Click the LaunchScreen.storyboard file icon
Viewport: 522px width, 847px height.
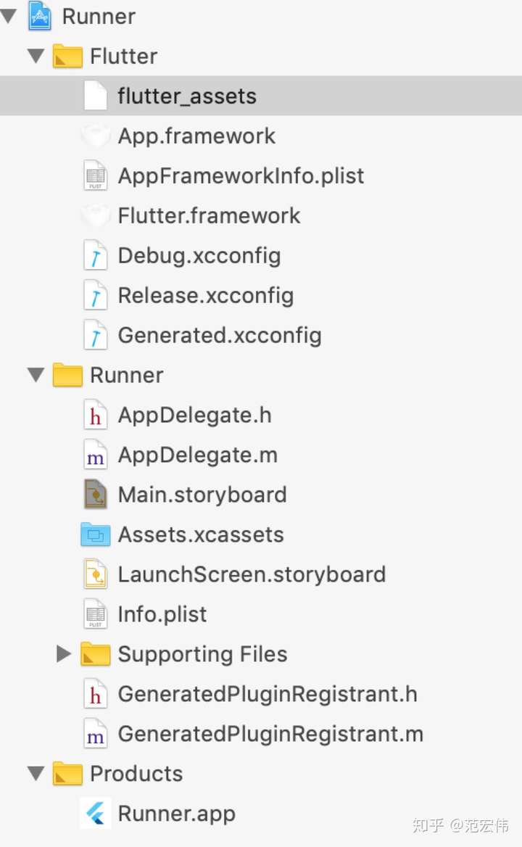click(x=96, y=574)
